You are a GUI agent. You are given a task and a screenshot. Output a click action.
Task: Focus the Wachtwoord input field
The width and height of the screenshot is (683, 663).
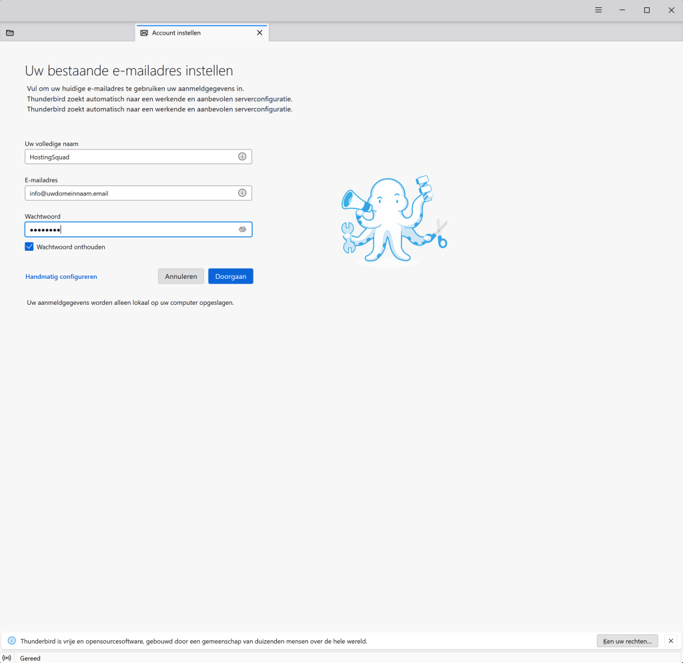click(x=138, y=229)
